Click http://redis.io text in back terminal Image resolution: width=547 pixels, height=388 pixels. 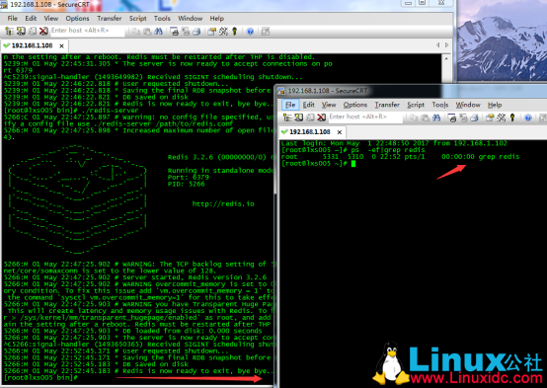223,203
